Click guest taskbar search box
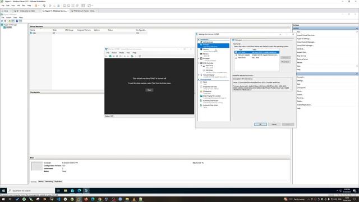Screen dimensions: 359x202 click(31, 191)
